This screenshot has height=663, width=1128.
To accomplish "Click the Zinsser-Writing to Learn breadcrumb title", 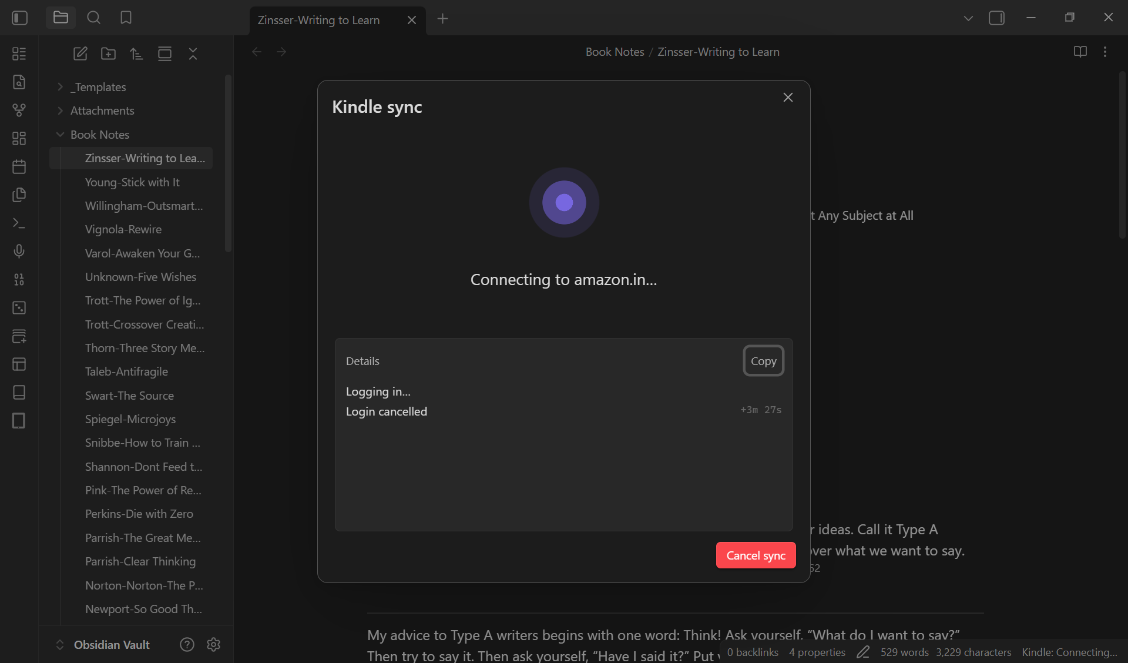I will pos(719,52).
